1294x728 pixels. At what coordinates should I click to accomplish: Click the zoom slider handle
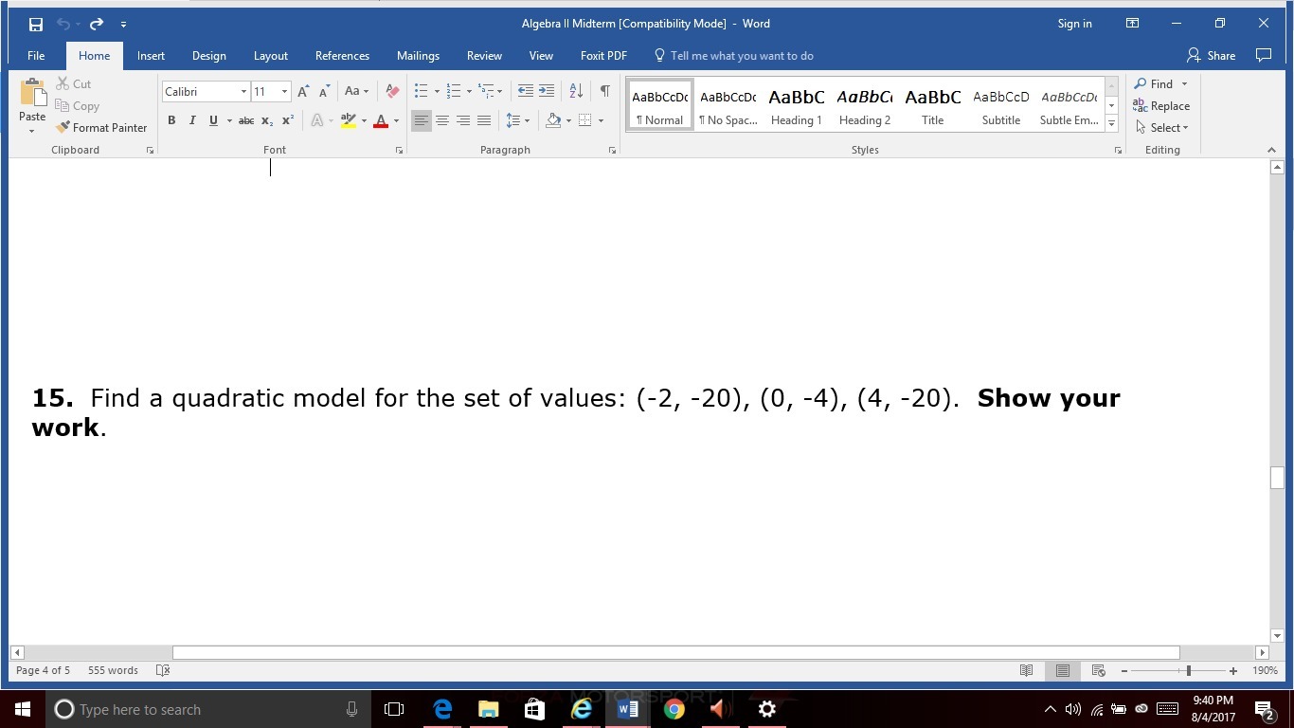point(1188,670)
